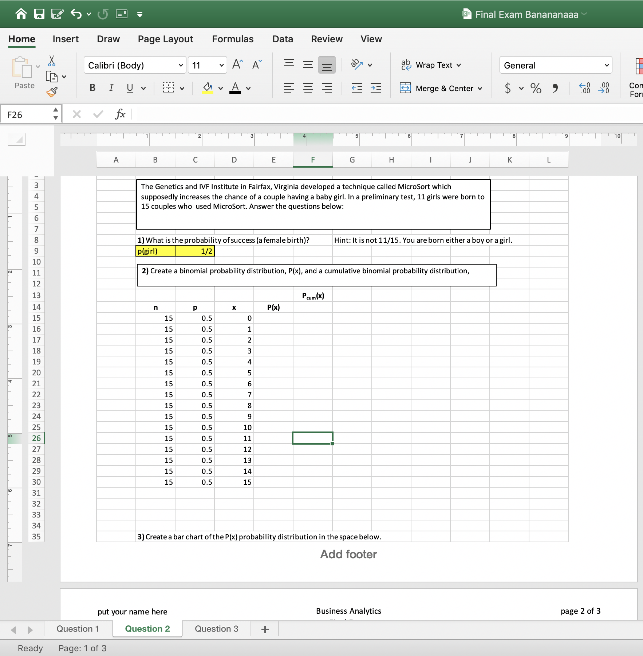Screen dimensions: 643x656
Task: Click the add new sheet plus button
Action: 265,629
